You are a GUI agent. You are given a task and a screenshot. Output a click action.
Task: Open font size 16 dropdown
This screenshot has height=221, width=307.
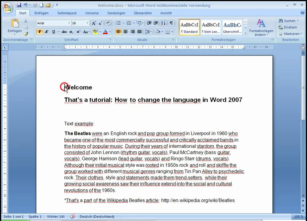point(87,23)
